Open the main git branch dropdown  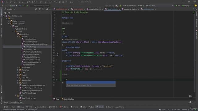pyautogui.click(x=13, y=6)
